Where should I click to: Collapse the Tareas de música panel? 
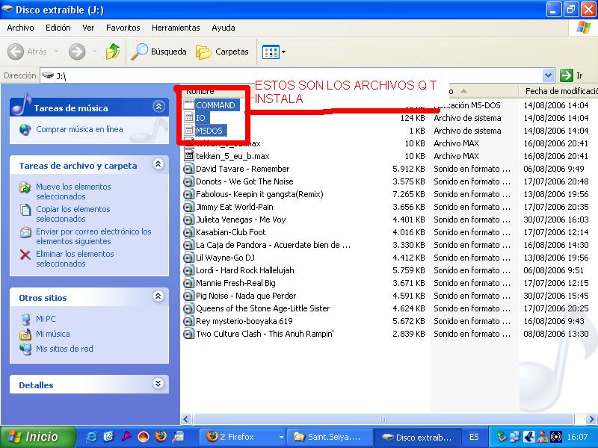(x=158, y=108)
